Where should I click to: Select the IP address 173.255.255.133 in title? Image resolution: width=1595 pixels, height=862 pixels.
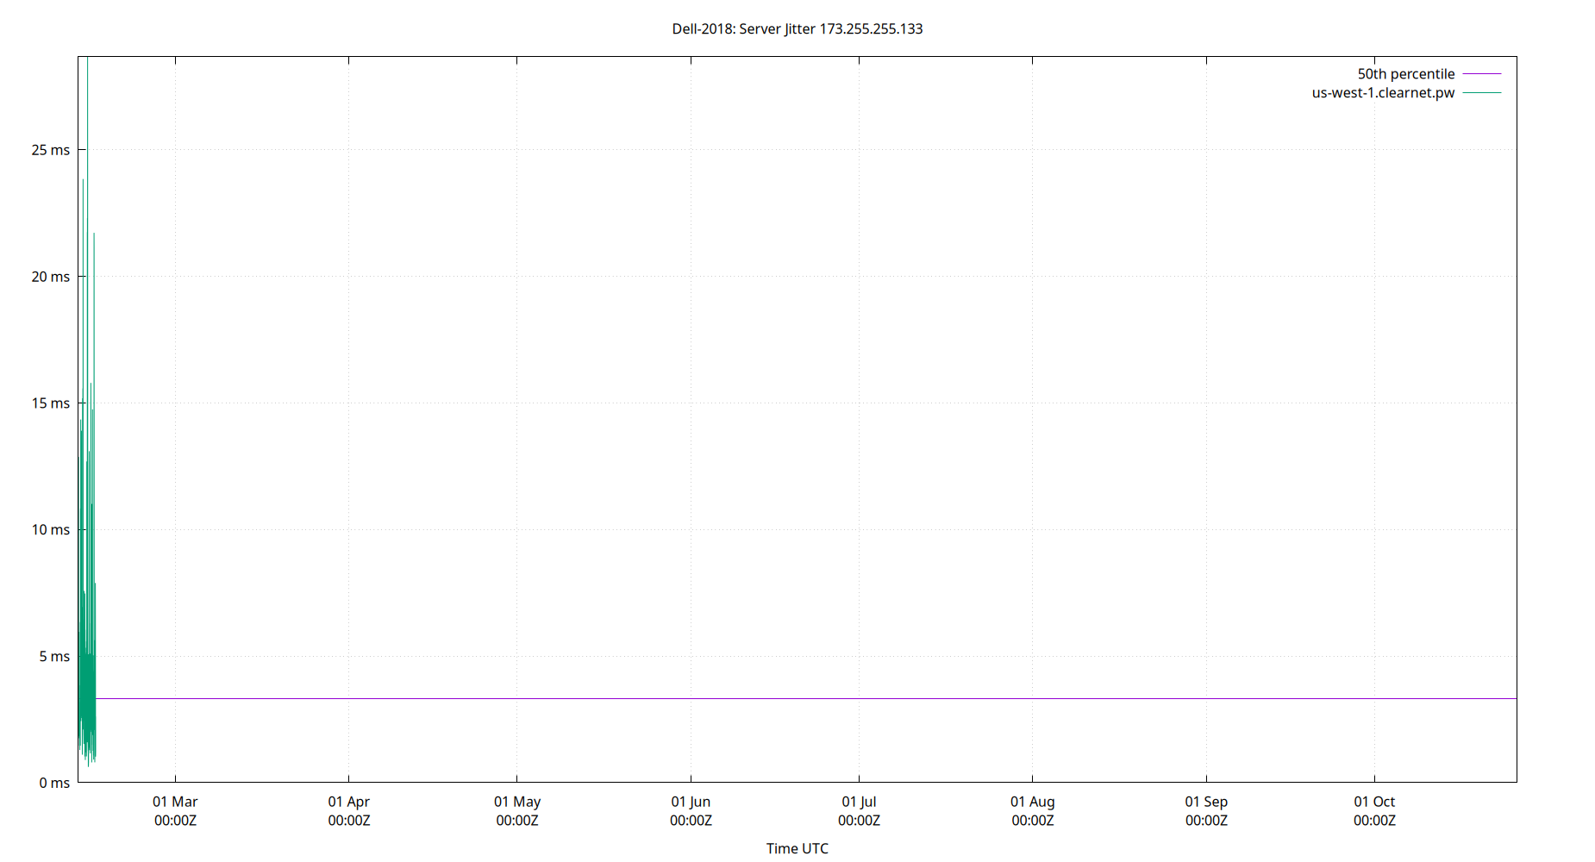point(872,28)
